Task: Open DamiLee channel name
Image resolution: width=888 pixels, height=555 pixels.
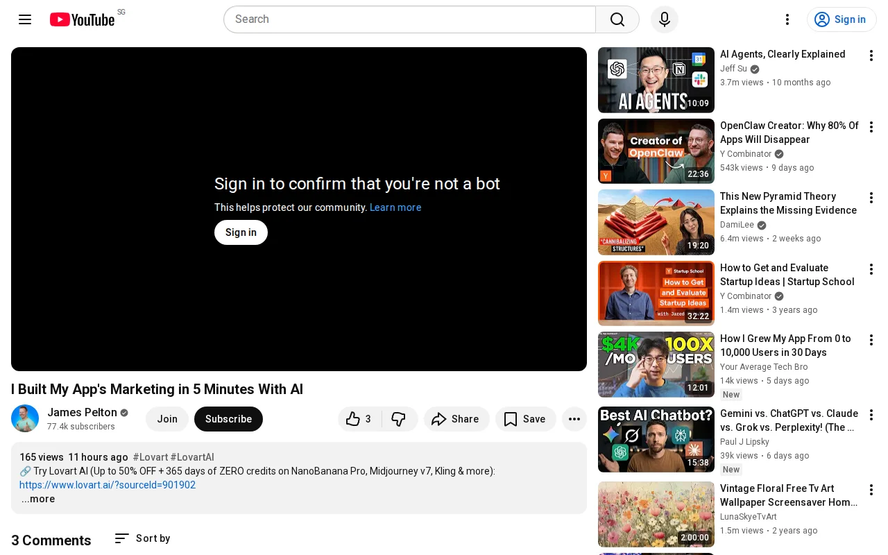Action: coord(737,225)
